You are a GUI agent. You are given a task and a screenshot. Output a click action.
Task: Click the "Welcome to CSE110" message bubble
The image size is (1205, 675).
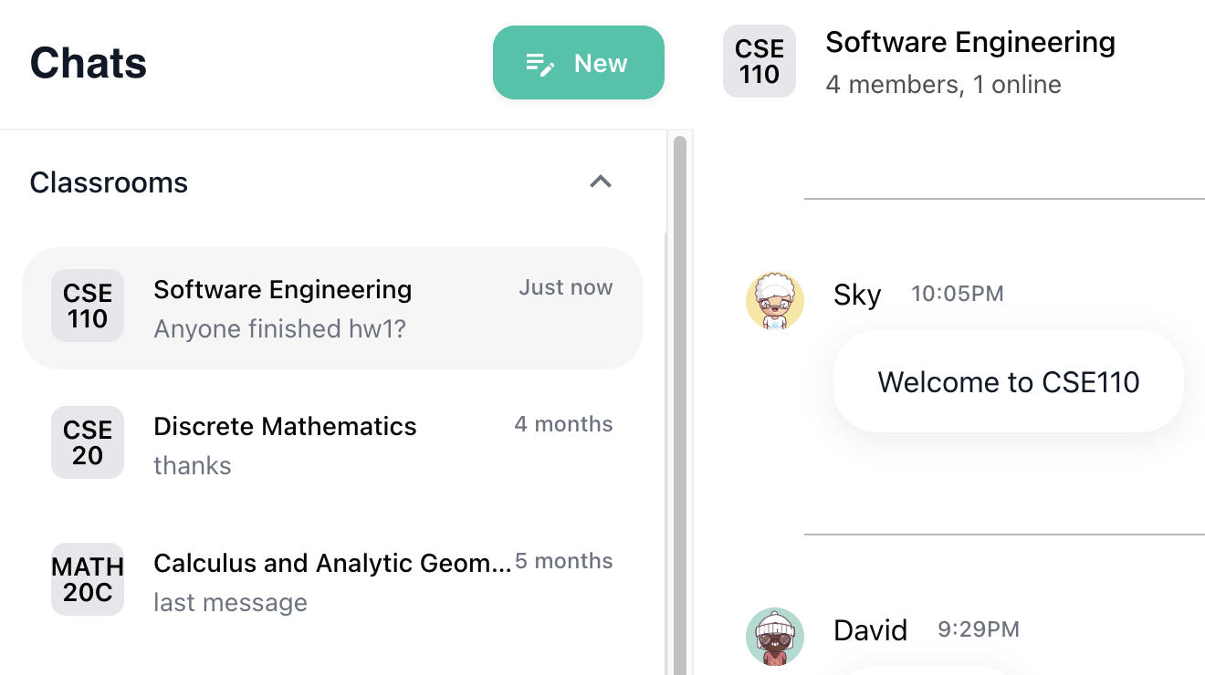1009,381
